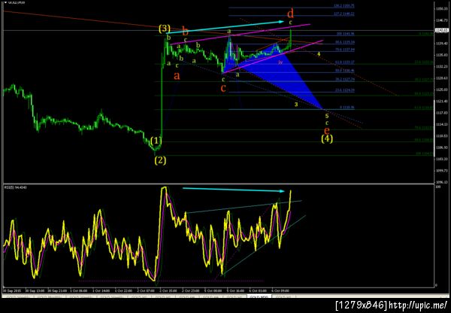Click the highlighted current price tag 1143.85

click(442, 30)
